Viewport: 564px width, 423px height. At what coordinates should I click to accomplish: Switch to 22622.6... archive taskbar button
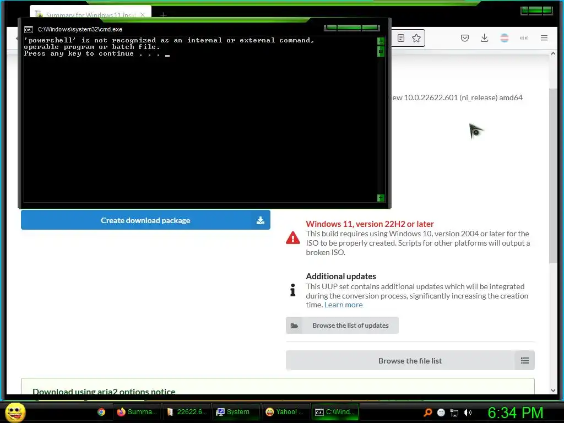(x=187, y=412)
